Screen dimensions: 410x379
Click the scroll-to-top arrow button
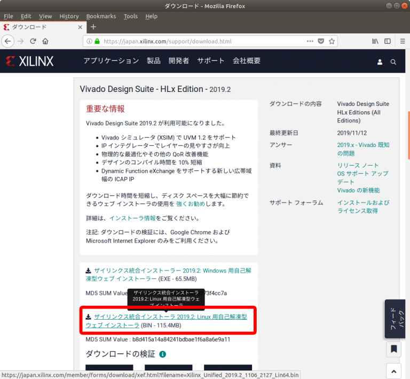(x=393, y=370)
